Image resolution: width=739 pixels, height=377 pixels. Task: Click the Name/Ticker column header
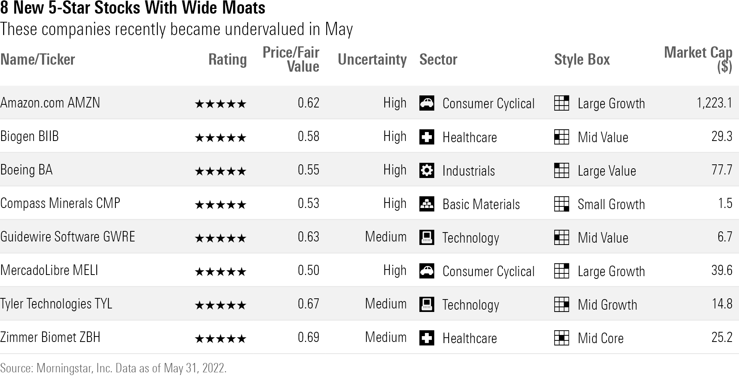38,60
